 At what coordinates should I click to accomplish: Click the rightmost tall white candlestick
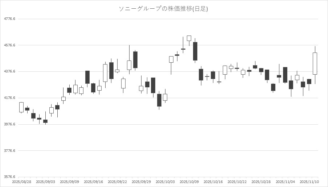click(315, 63)
